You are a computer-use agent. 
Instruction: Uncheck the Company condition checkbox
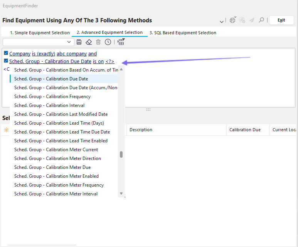6,53
